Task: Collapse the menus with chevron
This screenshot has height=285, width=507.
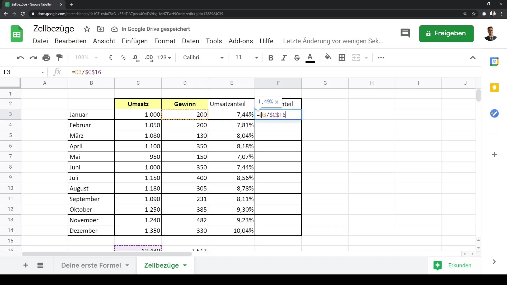Action: click(x=473, y=58)
